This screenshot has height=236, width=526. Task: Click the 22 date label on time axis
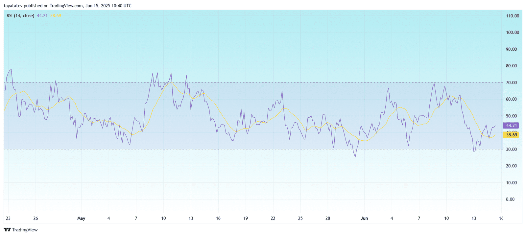pos(273,218)
